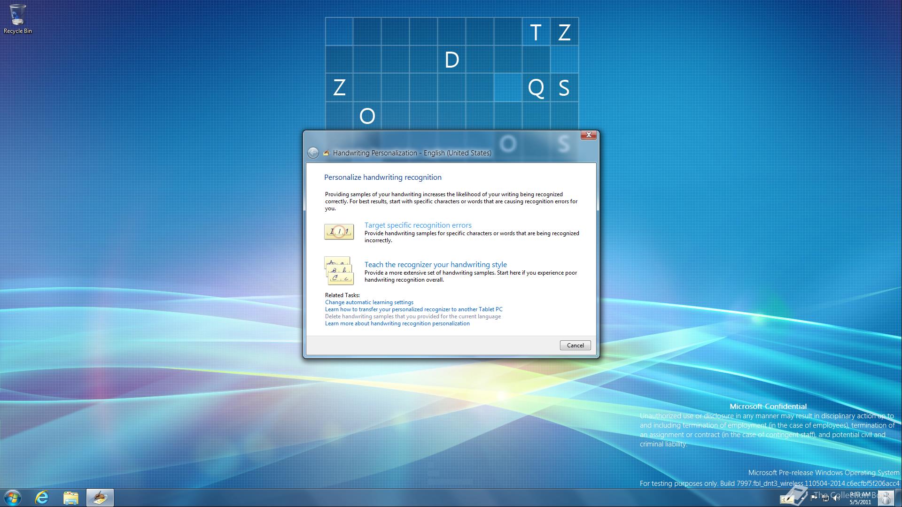This screenshot has height=507, width=902.
Task: Click the Personalize handwriting recognition heading
Action: [x=383, y=177]
